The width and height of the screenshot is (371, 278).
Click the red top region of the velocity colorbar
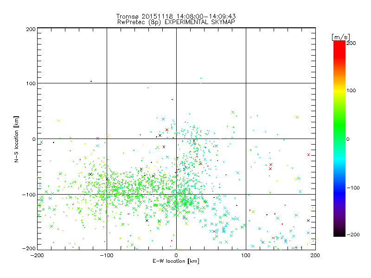pyautogui.click(x=339, y=49)
